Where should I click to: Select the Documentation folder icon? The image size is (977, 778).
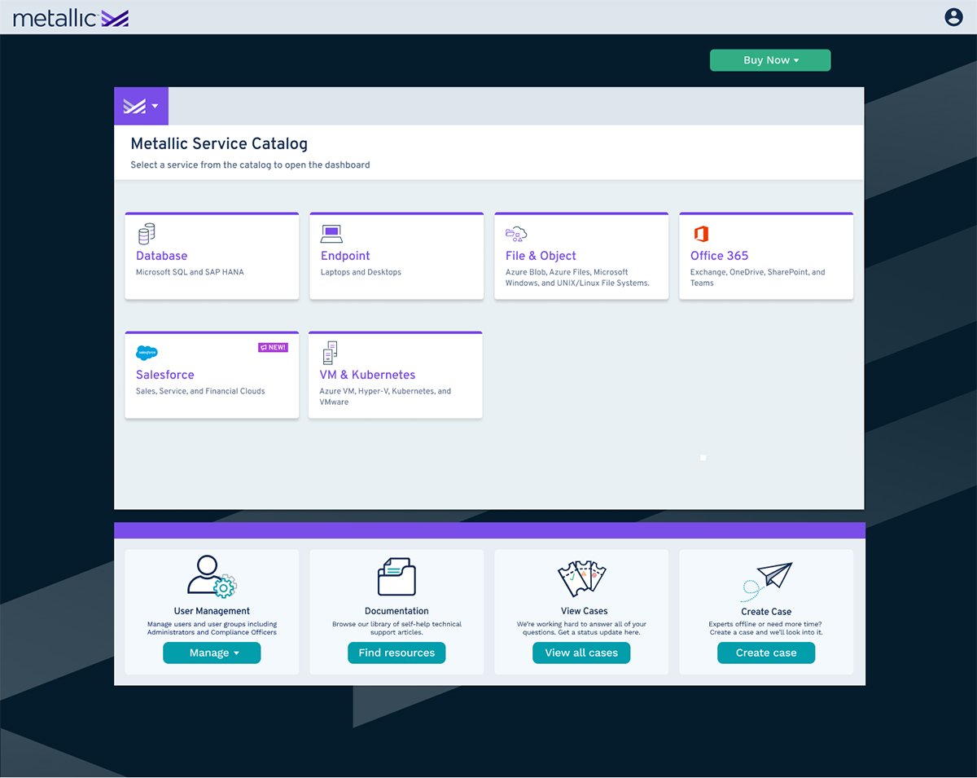(x=396, y=576)
